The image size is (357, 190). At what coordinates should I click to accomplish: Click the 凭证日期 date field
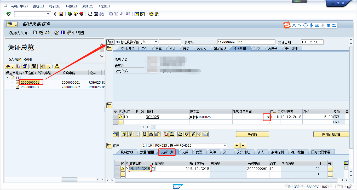click(x=312, y=42)
